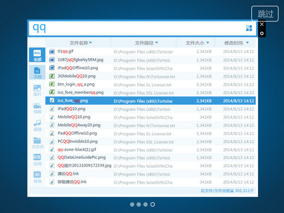Switch view with grid icon in search bar

(249, 28)
